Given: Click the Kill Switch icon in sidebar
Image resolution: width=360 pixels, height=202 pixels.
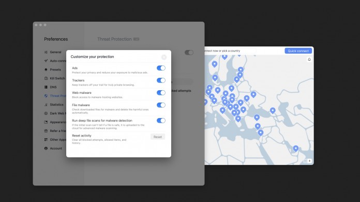Looking at the screenshot, I should [x=46, y=78].
